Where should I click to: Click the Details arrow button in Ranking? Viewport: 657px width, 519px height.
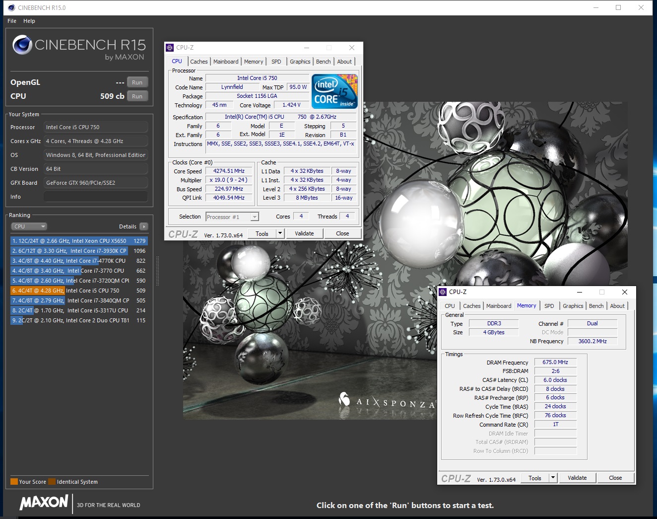click(144, 226)
